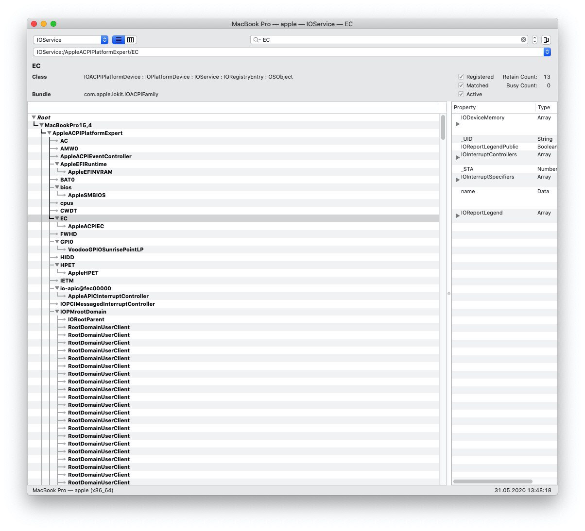Select the HIDD entry
Image resolution: width=585 pixels, height=531 pixels.
[67, 257]
